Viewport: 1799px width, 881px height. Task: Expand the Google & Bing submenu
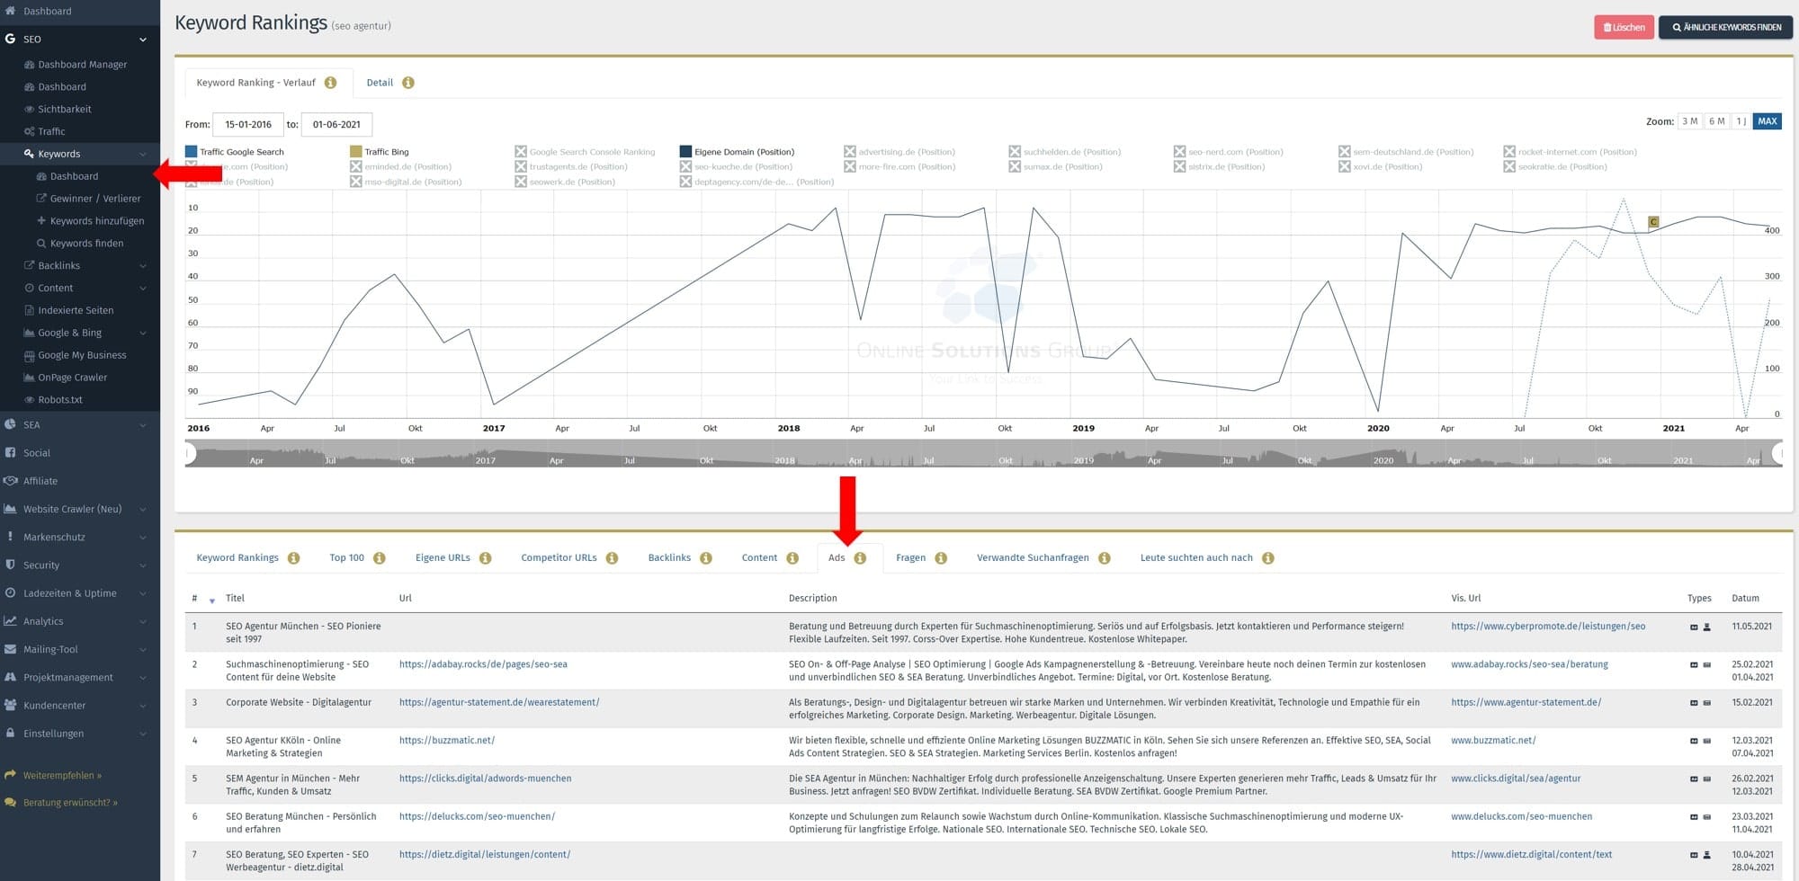pyautogui.click(x=142, y=334)
